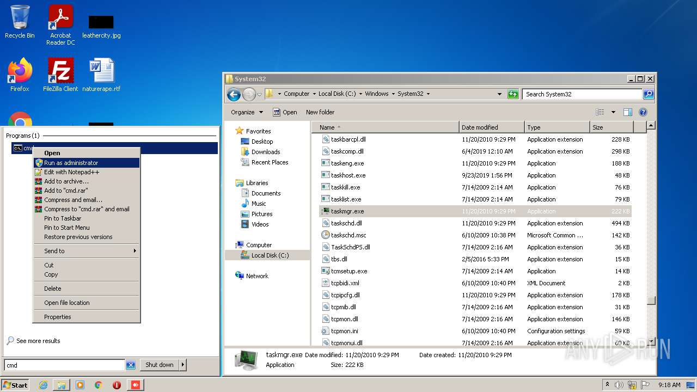Select Pictures library
Screen dimensions: 697x392
262,214
